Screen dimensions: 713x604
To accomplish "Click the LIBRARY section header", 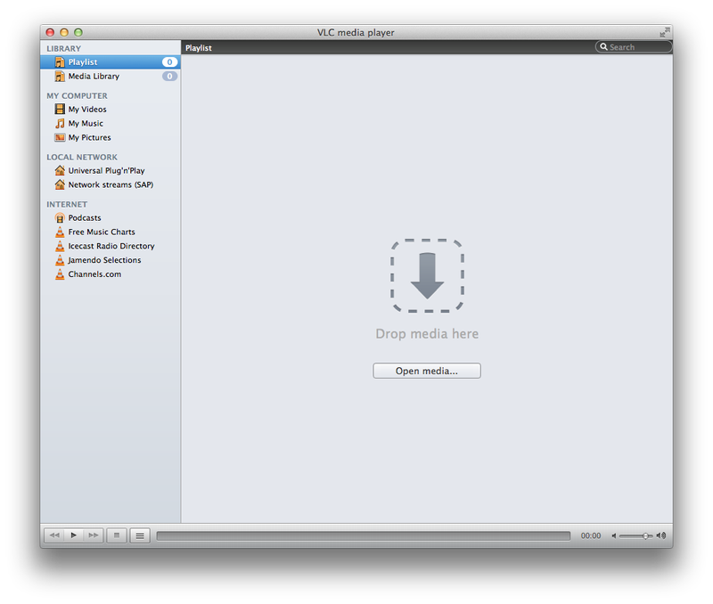I will (x=63, y=49).
